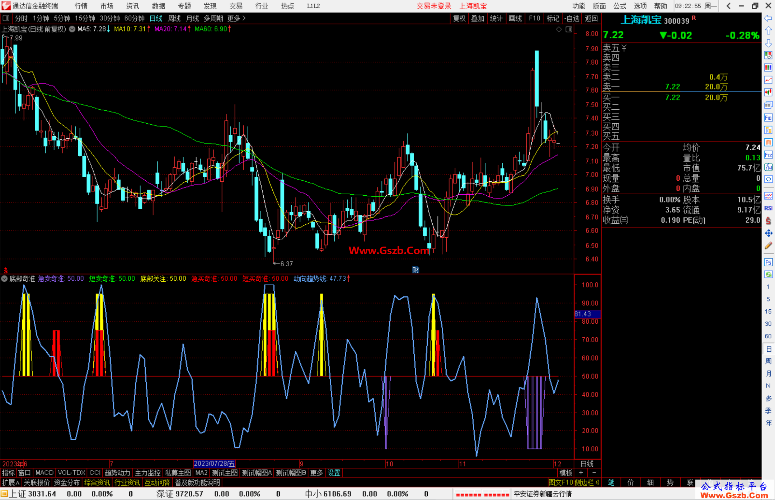This screenshot has width=775, height=500.
Task: Select the 月 monthly period in sidebar
Action: coord(768,374)
